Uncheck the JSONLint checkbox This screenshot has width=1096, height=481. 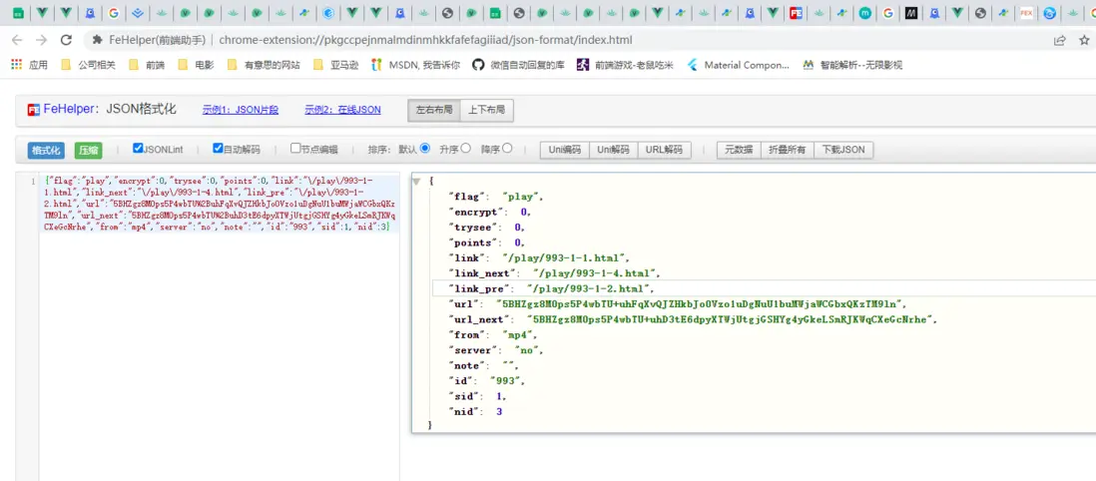138,149
